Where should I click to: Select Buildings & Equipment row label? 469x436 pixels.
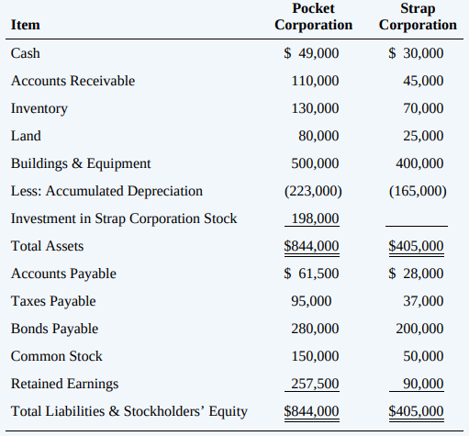[x=81, y=163]
